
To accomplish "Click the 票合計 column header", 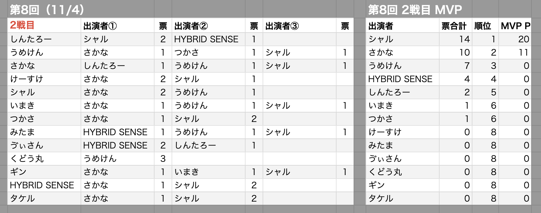I will tap(454, 26).
